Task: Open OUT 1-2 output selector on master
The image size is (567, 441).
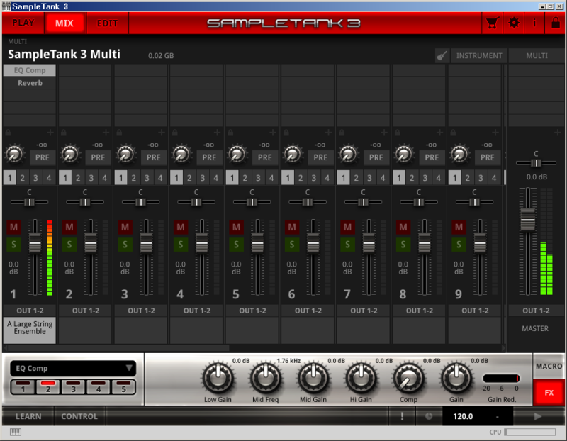Action: coord(536,311)
